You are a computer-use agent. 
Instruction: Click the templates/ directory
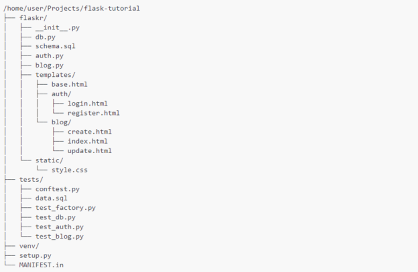[x=55, y=75]
